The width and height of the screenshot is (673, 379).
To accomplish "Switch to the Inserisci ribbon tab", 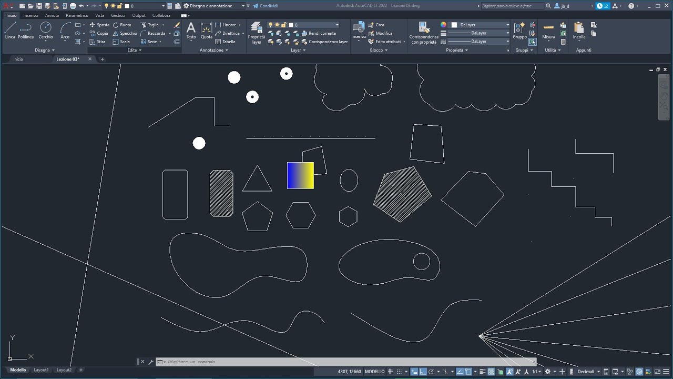I will coord(30,15).
